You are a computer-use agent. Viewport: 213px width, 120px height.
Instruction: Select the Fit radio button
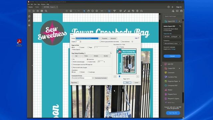point(72,59)
